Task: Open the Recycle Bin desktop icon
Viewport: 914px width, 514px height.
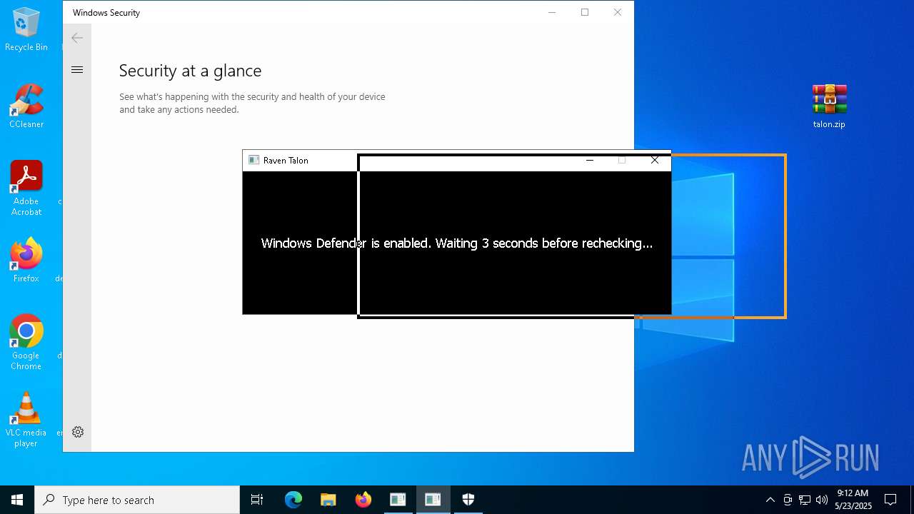Action: click(26, 30)
